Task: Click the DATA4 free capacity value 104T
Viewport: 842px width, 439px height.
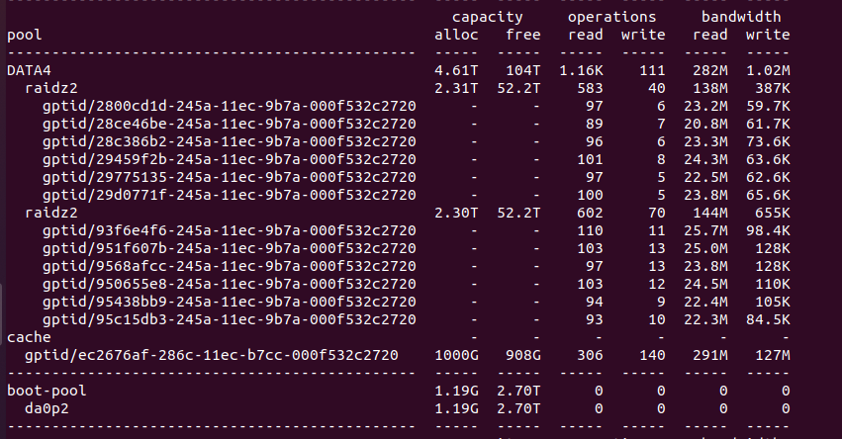Action: pos(523,70)
